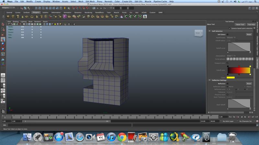Click the yellow soft selection Color swatch
Screen dimensions: 259x145
click(231, 77)
